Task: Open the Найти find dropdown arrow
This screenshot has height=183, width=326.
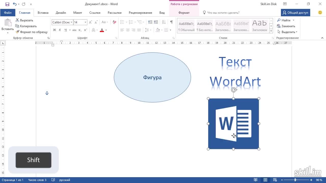Action: click(x=293, y=20)
